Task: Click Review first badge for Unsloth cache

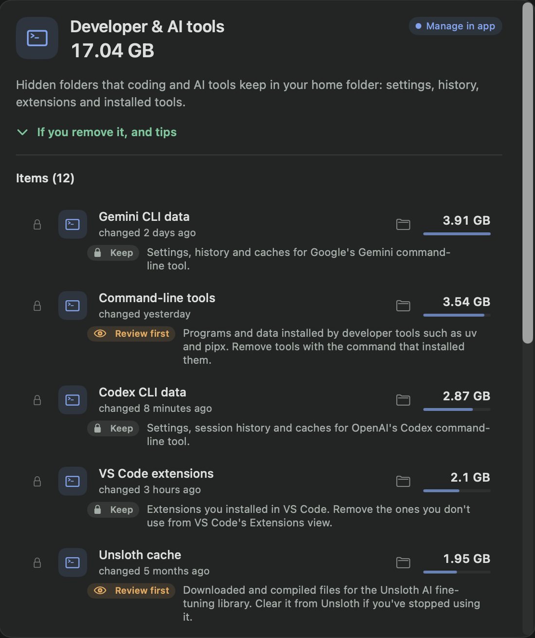Action: click(131, 590)
